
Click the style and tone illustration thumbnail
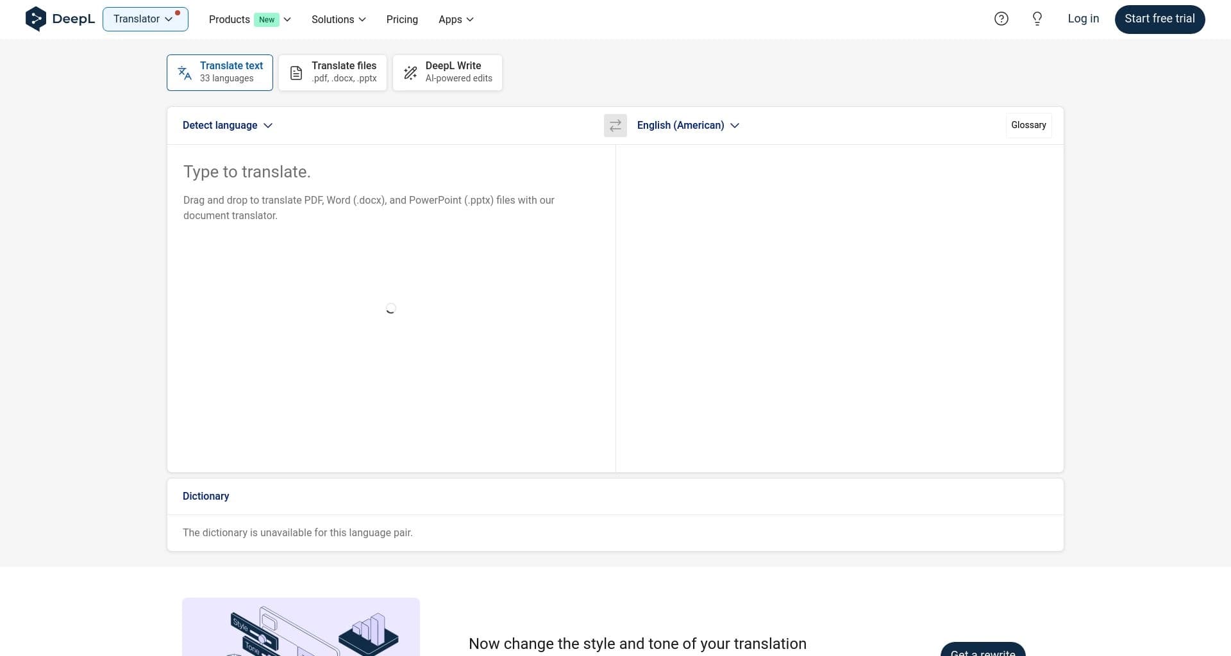point(301,627)
